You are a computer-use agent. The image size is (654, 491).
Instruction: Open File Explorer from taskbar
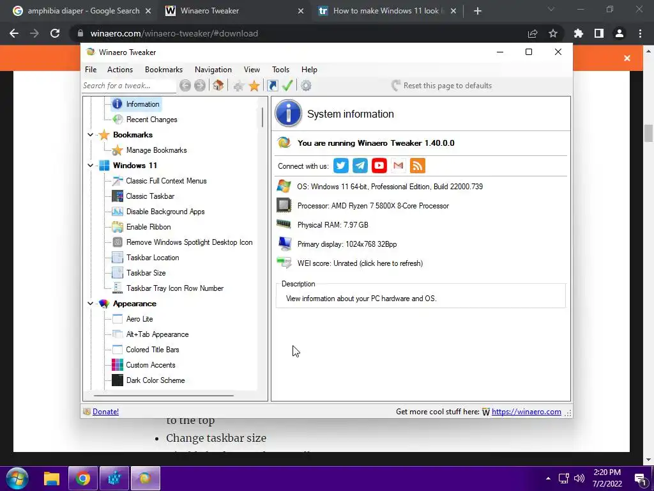(52, 478)
